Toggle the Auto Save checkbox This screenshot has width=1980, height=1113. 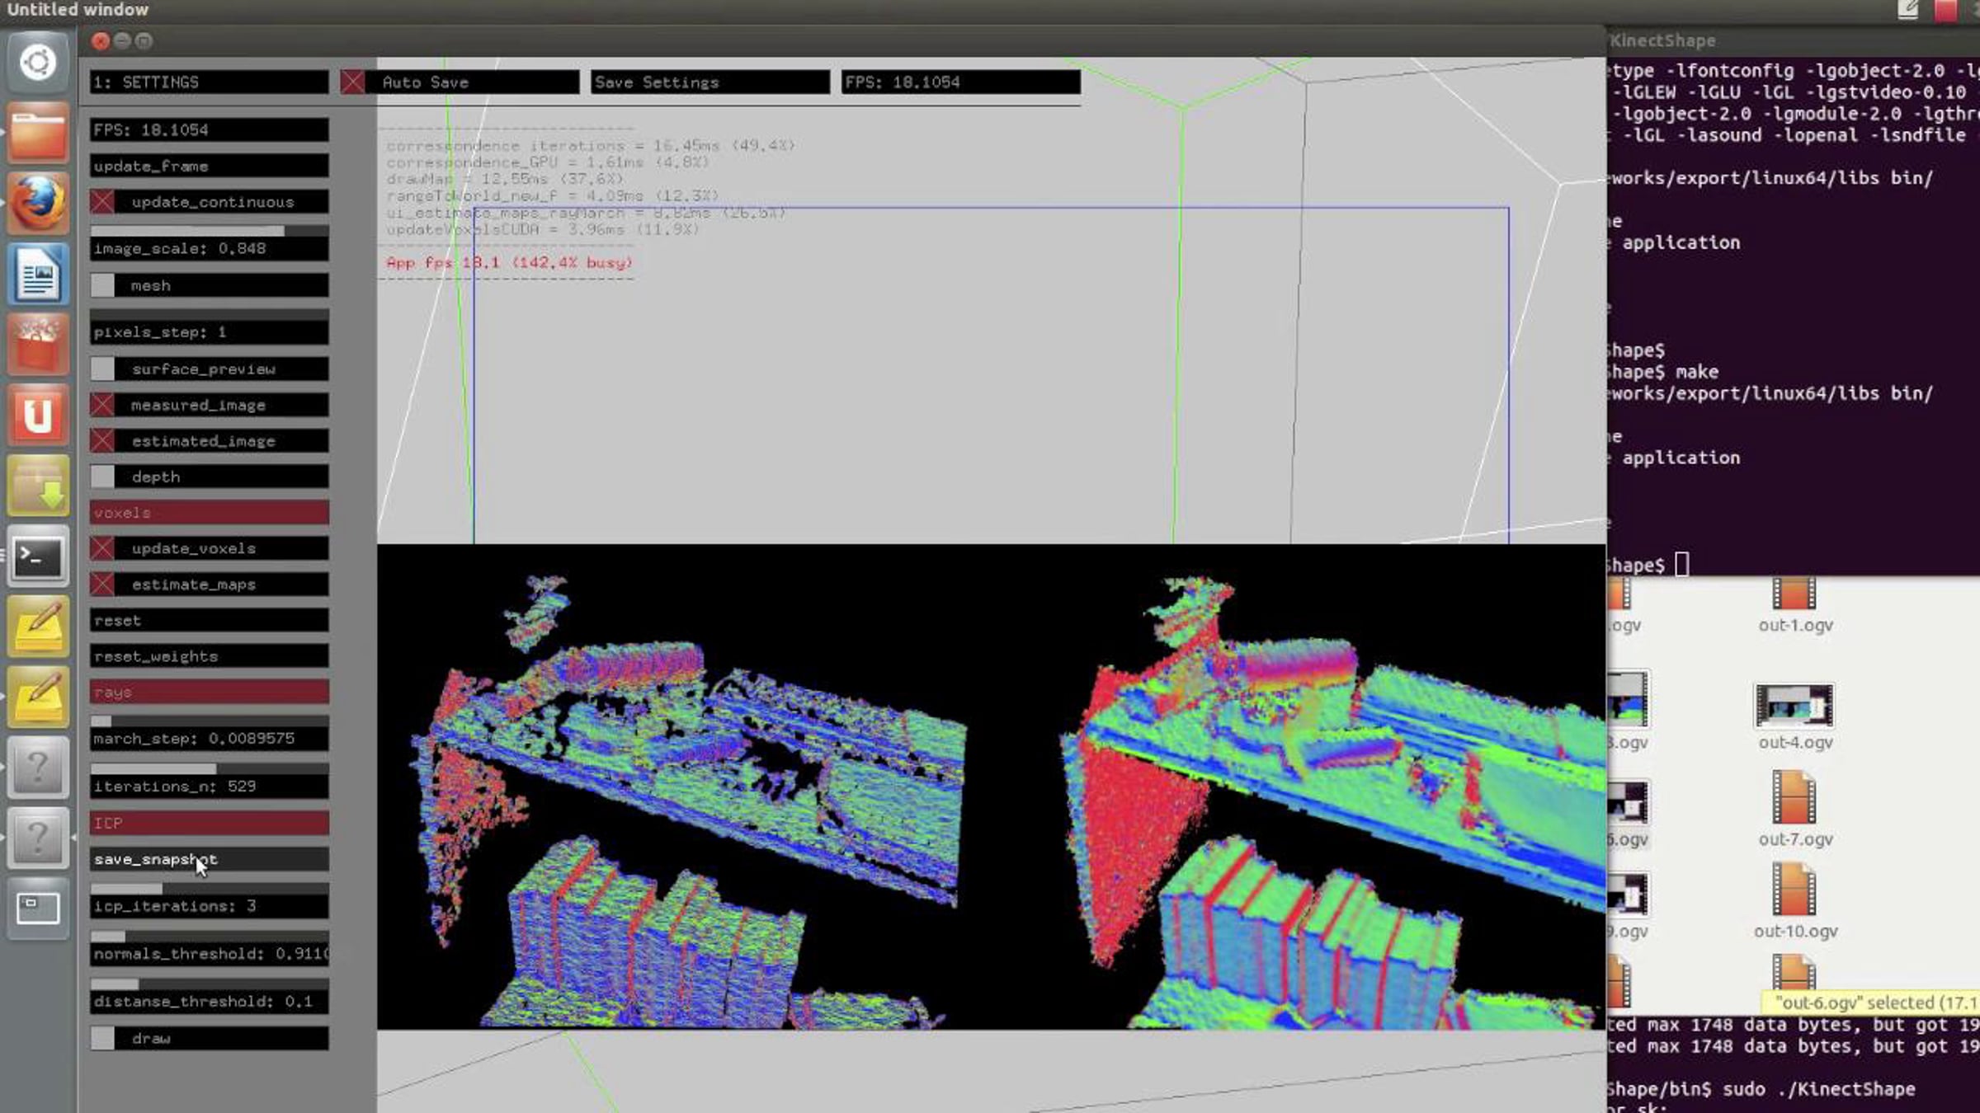click(x=352, y=82)
